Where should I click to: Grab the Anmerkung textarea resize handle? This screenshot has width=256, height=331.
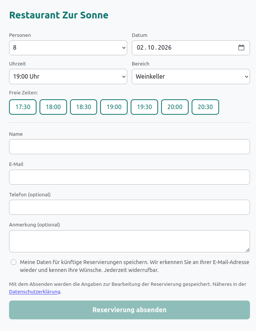248,250
